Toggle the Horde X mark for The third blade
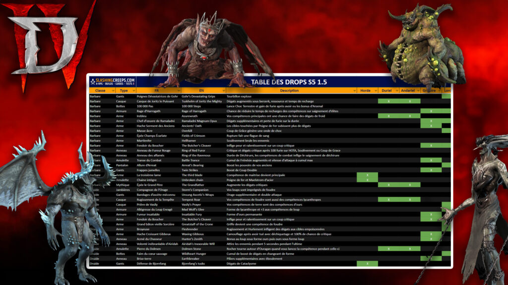 (x=367, y=175)
